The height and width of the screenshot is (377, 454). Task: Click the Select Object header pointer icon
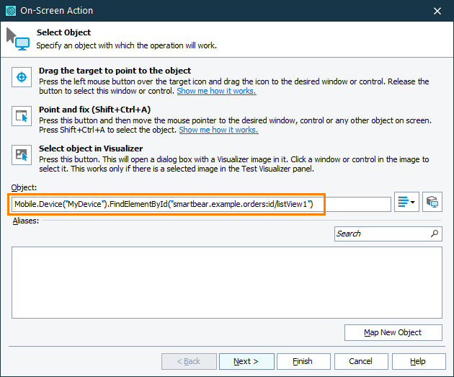pos(17,39)
